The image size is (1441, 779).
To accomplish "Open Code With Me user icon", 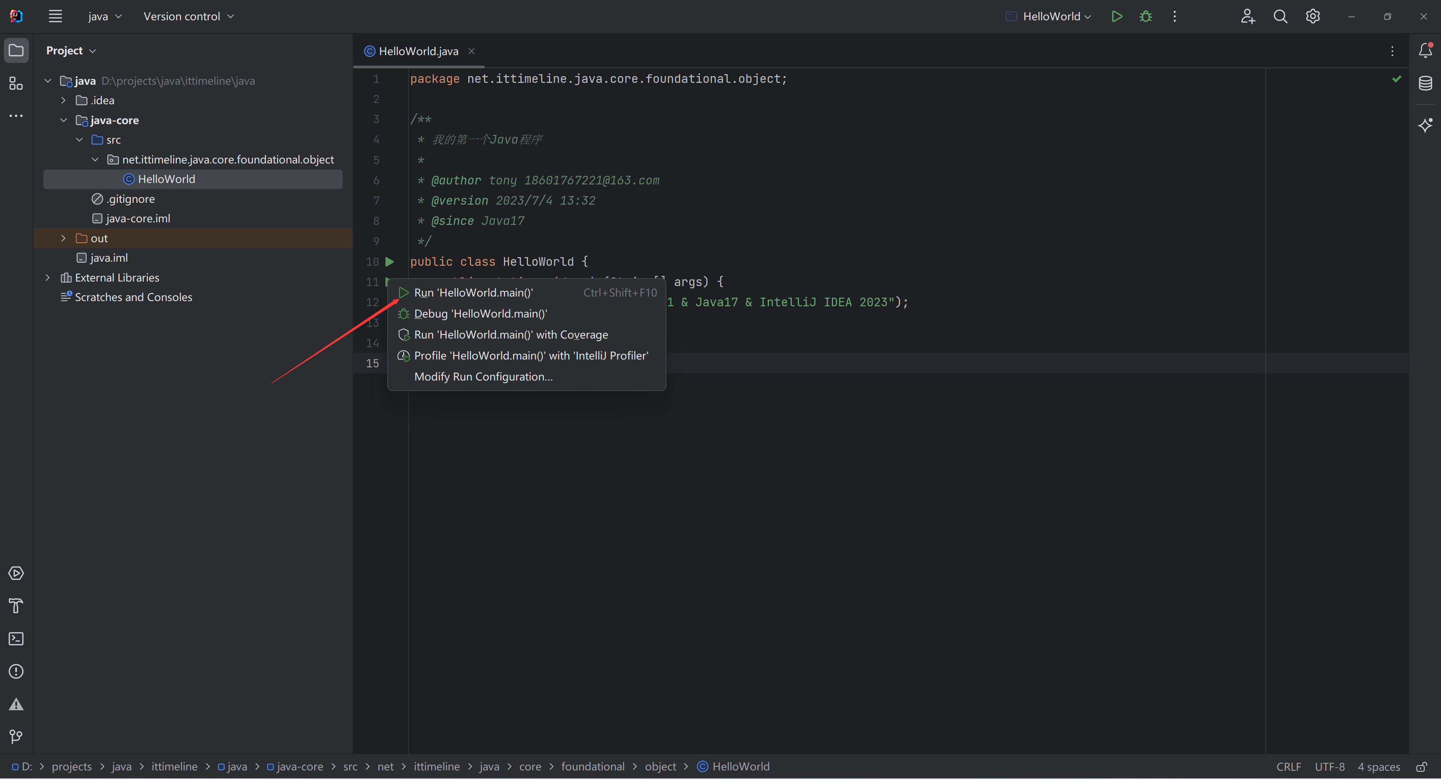I will [x=1247, y=16].
